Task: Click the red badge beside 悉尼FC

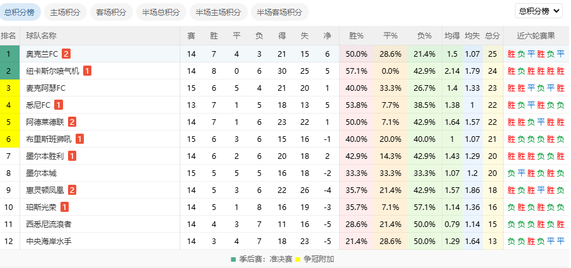Action: [59, 105]
